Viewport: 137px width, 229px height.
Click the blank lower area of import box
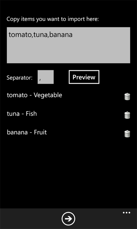[x=68, y=52]
